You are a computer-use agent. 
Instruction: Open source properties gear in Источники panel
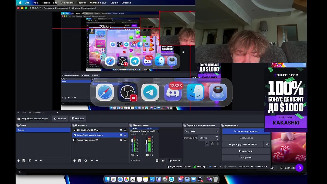(86, 160)
